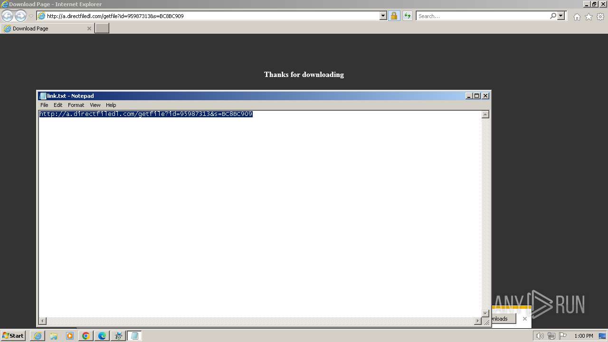This screenshot has width=608, height=342.
Task: Open the Windows Start menu
Action: (x=13, y=336)
